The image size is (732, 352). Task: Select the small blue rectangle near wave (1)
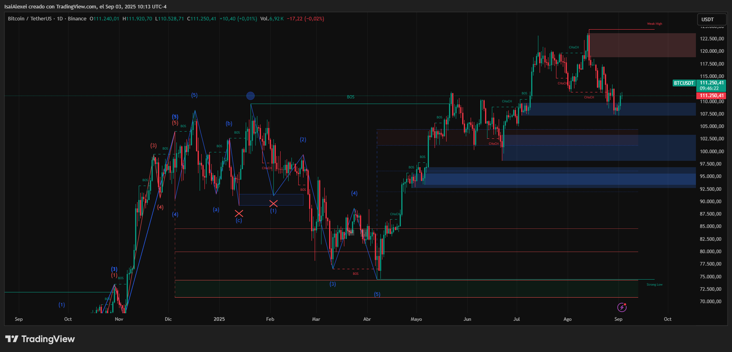point(271,200)
